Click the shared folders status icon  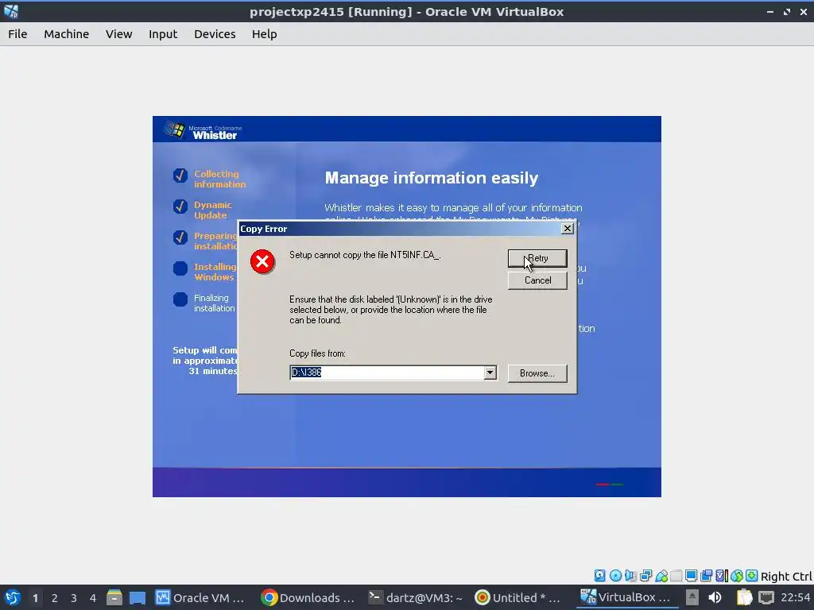point(676,575)
